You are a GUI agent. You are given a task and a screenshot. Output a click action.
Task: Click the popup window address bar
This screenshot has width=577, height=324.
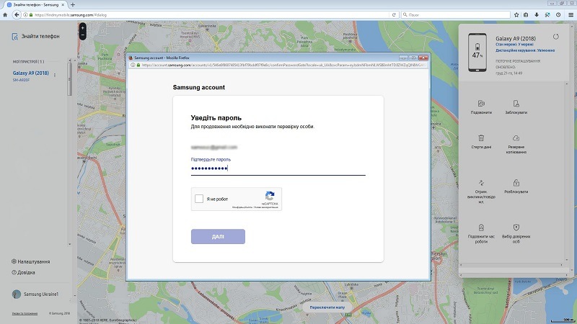click(278, 65)
